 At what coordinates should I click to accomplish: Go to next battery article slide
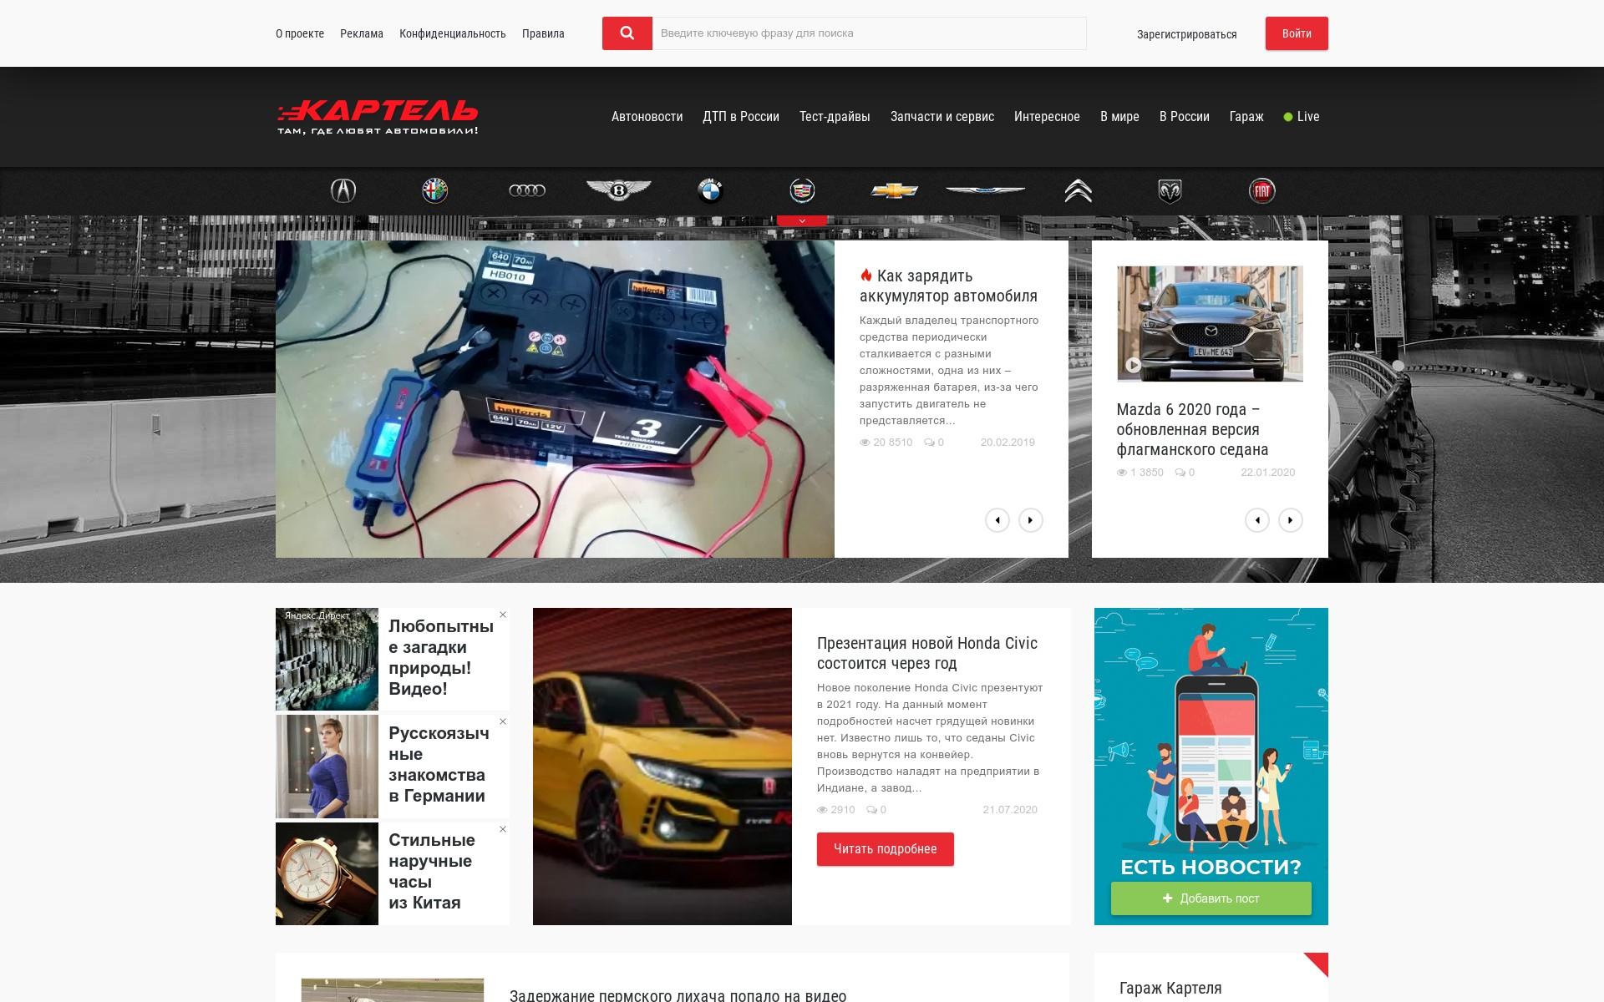click(1030, 520)
